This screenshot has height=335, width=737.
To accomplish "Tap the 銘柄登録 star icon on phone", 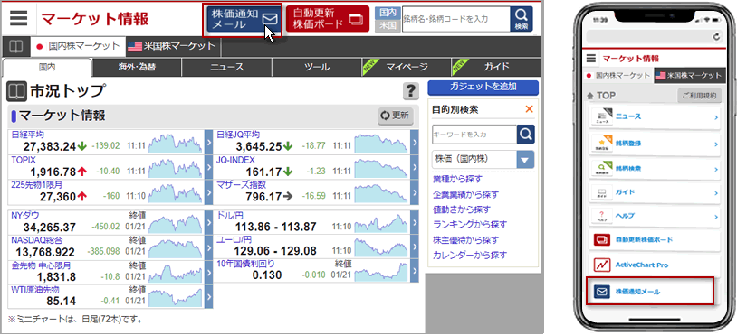I will [601, 143].
